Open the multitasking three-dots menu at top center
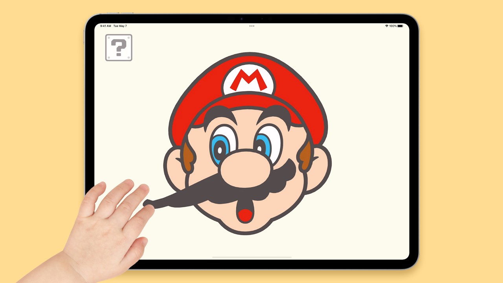This screenshot has width=503, height=283. tap(251, 26)
